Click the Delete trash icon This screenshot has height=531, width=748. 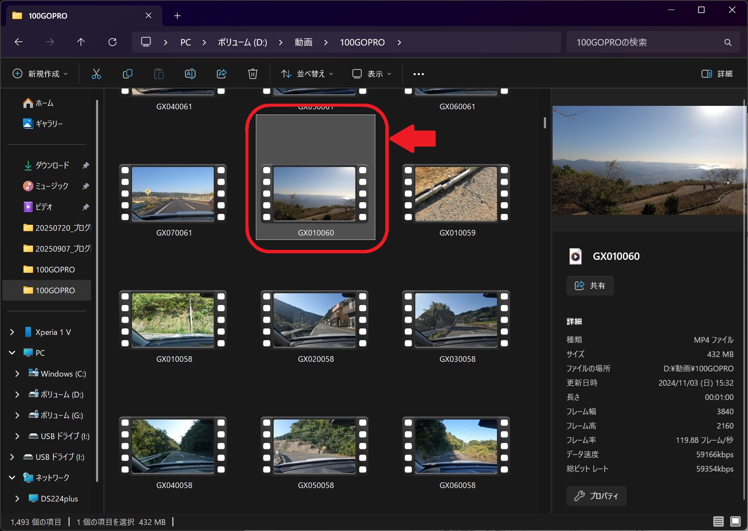tap(252, 74)
